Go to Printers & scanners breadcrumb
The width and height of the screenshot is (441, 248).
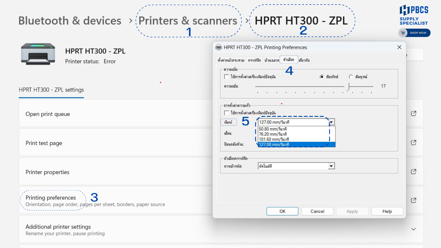coord(188,21)
